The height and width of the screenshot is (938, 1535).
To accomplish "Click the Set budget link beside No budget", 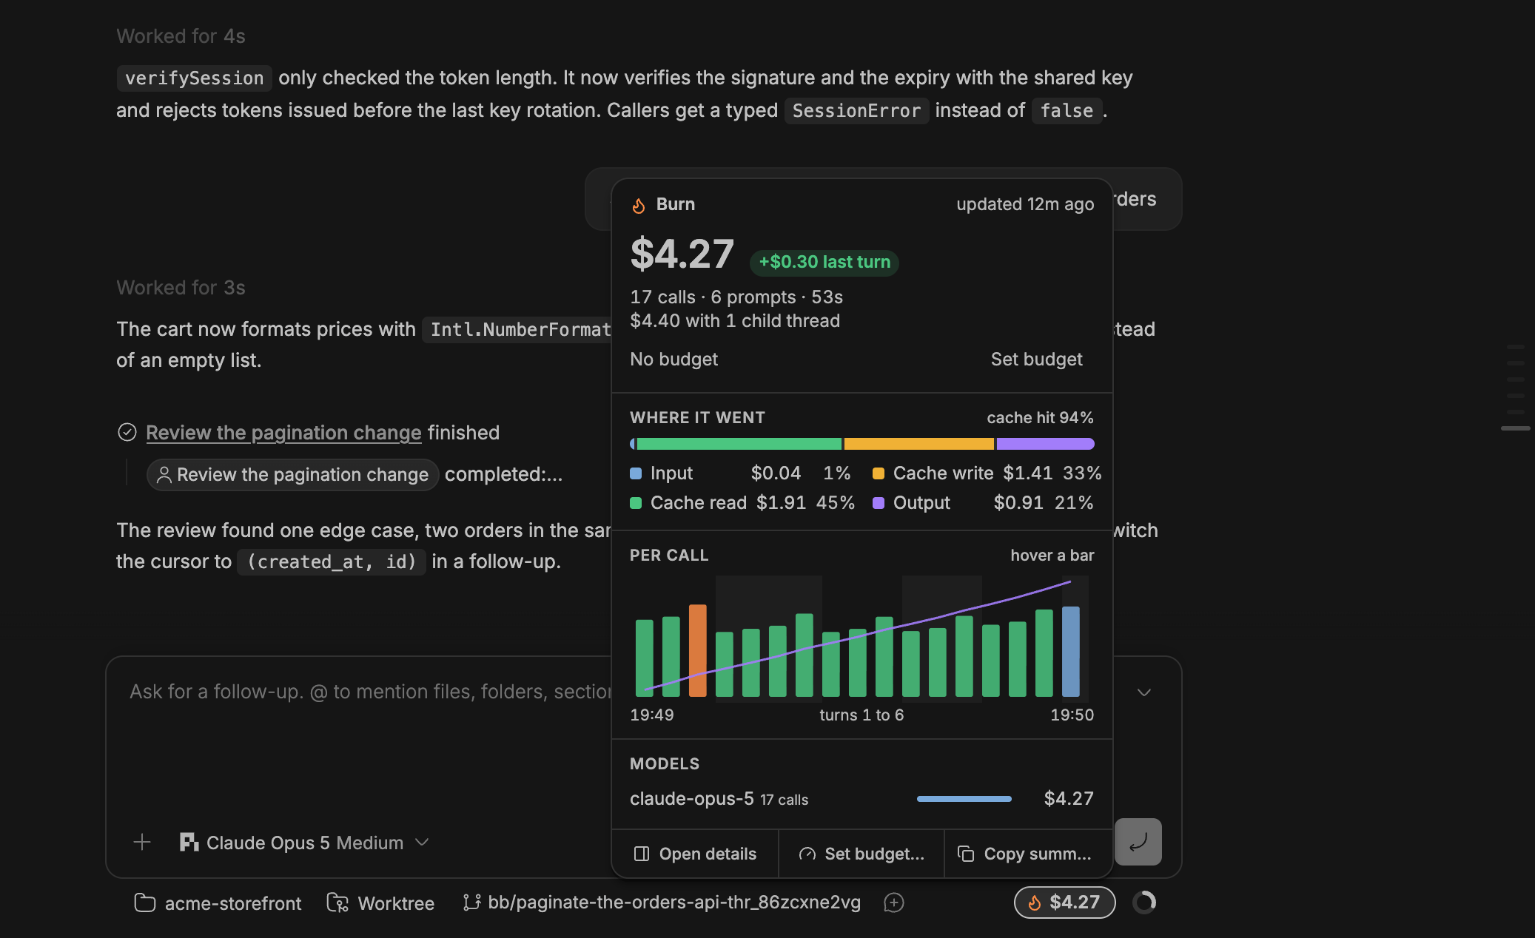I will [1036, 359].
